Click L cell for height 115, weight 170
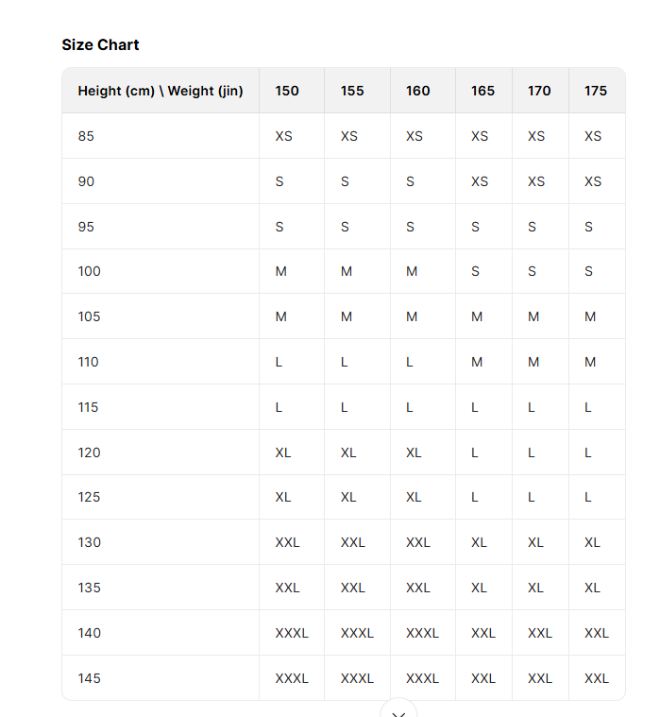 point(532,407)
